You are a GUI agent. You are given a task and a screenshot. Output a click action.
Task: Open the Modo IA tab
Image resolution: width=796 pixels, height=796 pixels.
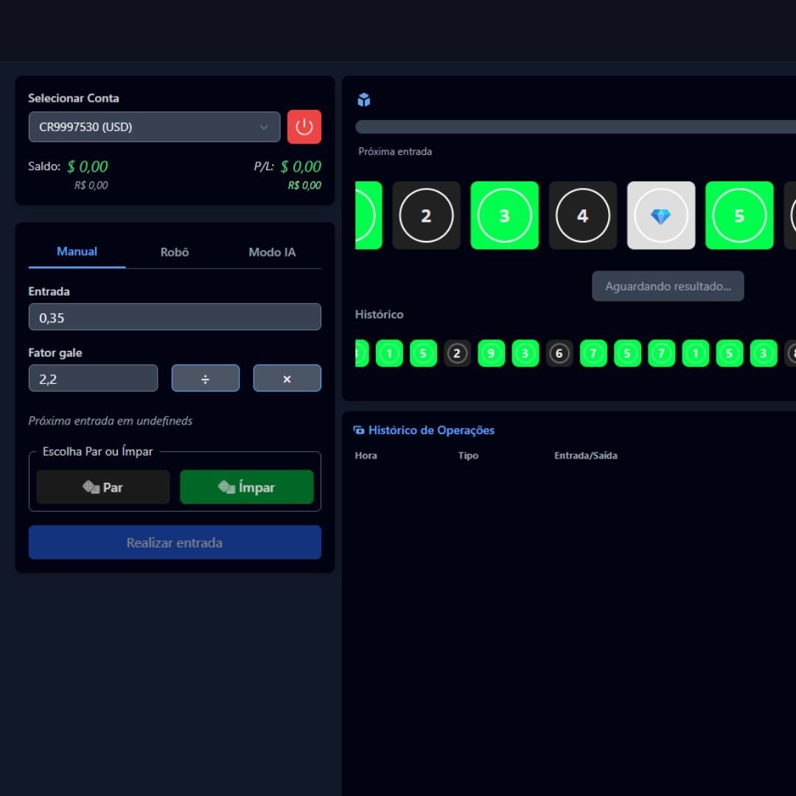272,252
